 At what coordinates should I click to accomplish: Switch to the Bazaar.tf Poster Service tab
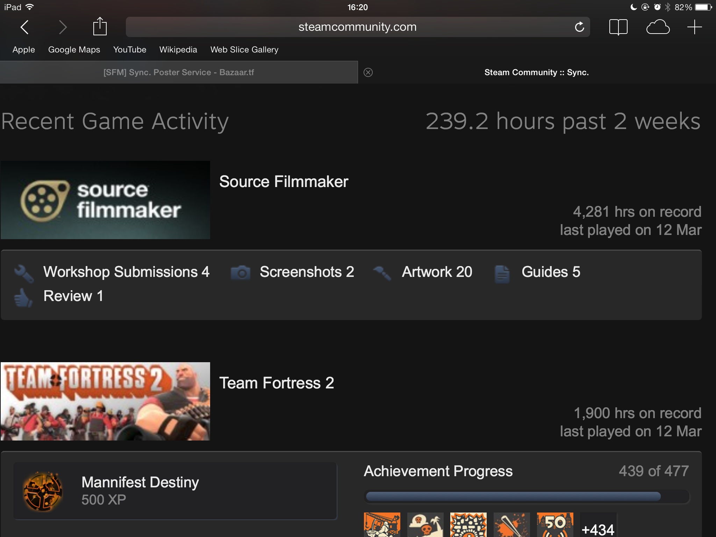pos(178,72)
